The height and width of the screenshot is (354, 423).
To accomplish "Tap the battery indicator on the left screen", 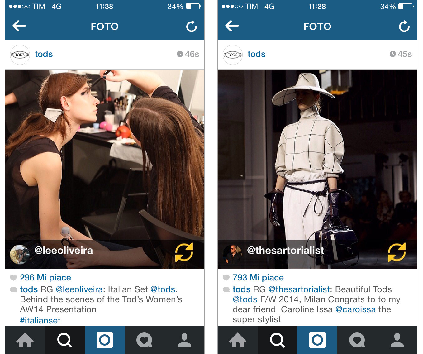I will pyautogui.click(x=193, y=6).
